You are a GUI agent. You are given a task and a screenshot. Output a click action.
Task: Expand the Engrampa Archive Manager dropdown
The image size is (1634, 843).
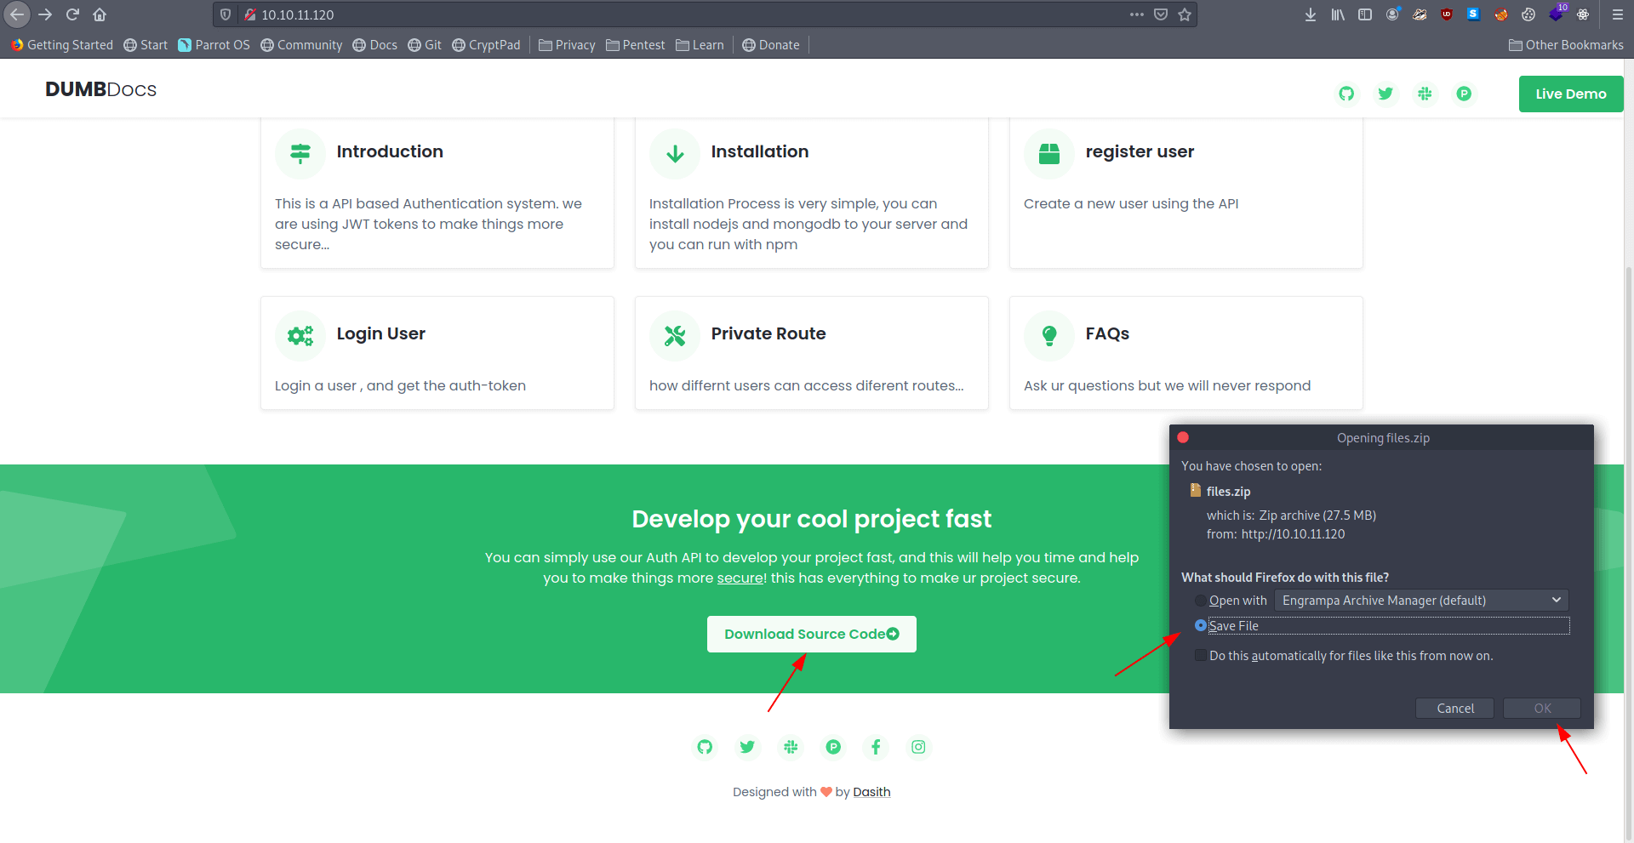[1421, 601]
